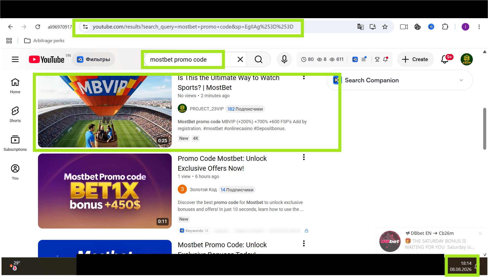488x277 pixels.
Task: Open the vidIQ alert bell icon
Action: 385,59
